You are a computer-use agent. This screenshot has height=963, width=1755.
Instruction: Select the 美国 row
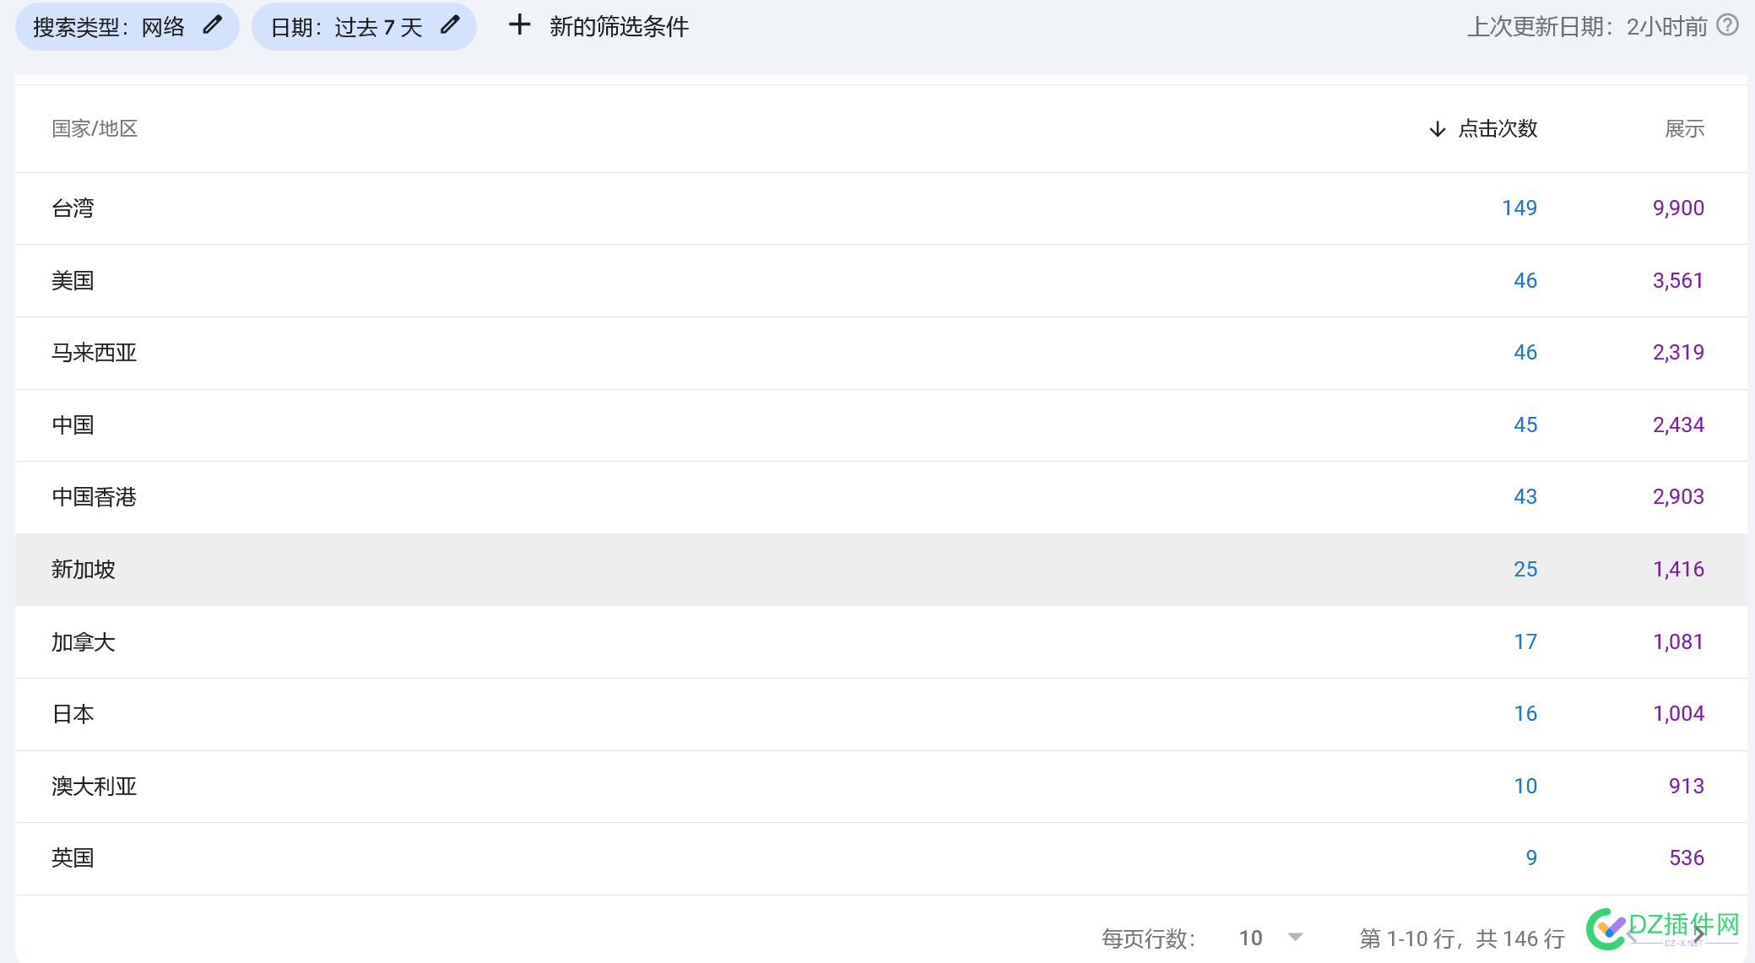pos(880,281)
